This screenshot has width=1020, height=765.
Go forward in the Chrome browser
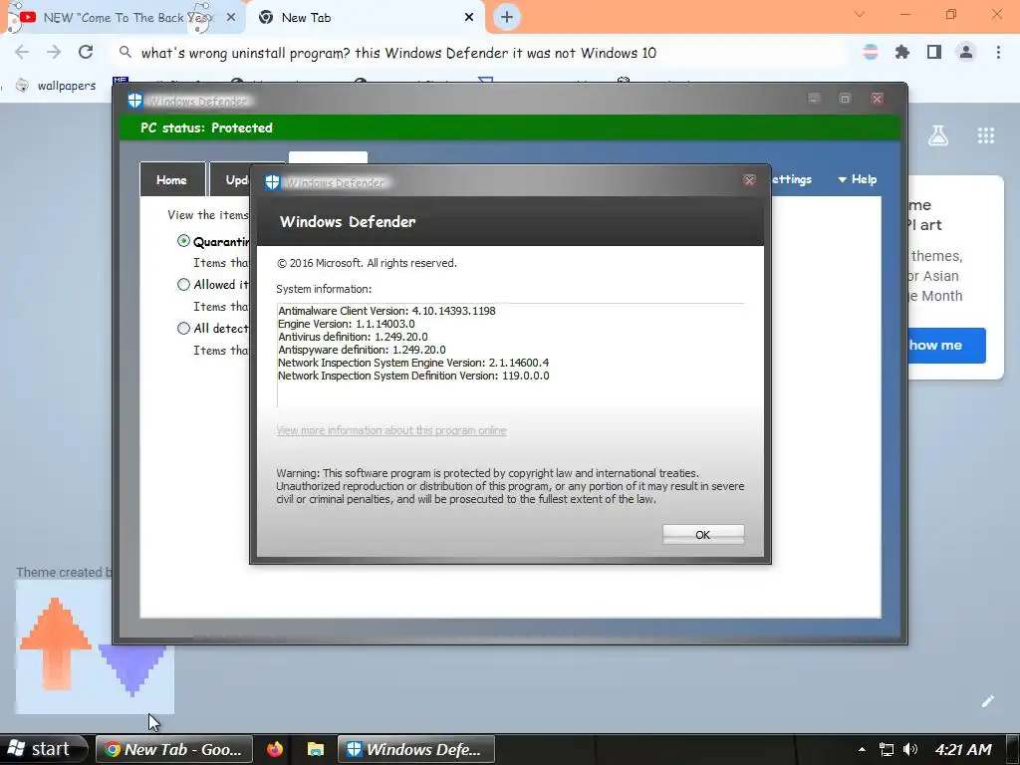(54, 52)
